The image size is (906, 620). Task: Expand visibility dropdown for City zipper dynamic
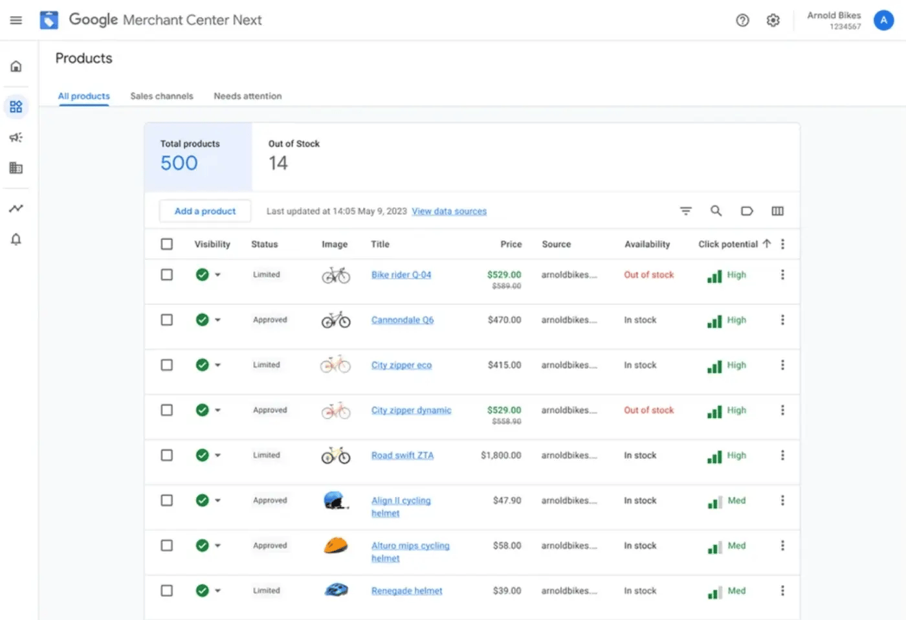(217, 410)
